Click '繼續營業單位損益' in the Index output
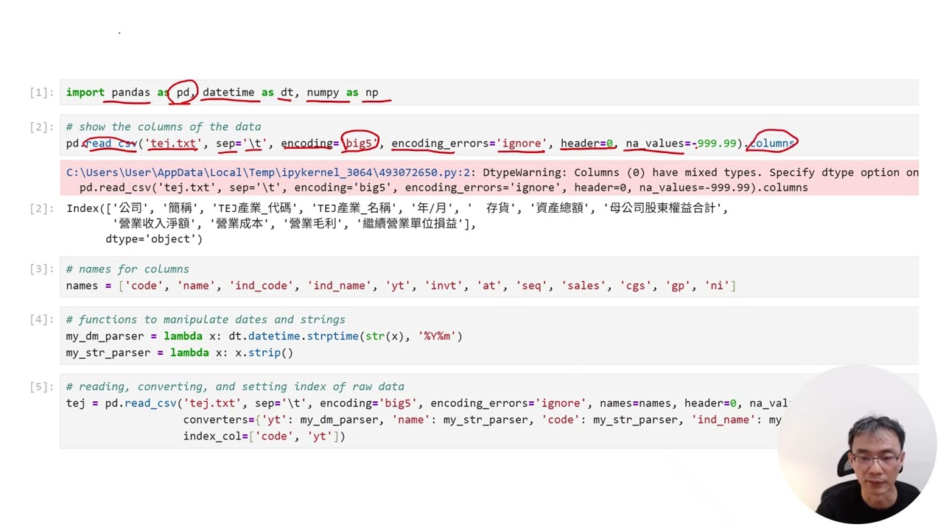943x530 pixels. pos(410,224)
